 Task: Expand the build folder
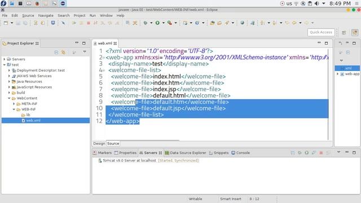(x=9, y=92)
